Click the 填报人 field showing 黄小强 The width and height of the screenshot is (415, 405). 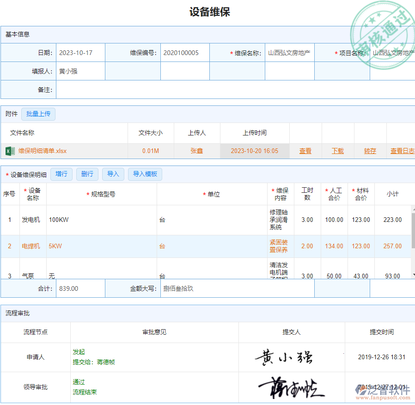[x=80, y=72]
